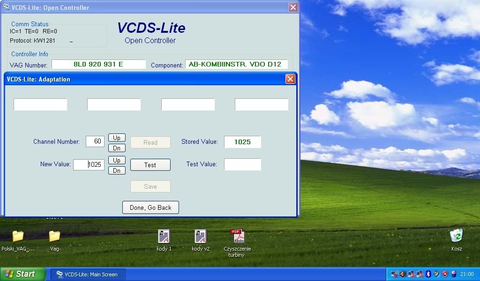
Task: Click the Save button
Action: 150,186
